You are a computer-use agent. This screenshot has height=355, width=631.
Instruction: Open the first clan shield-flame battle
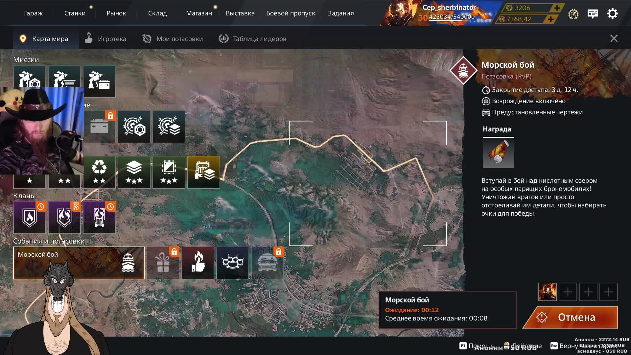[30, 217]
